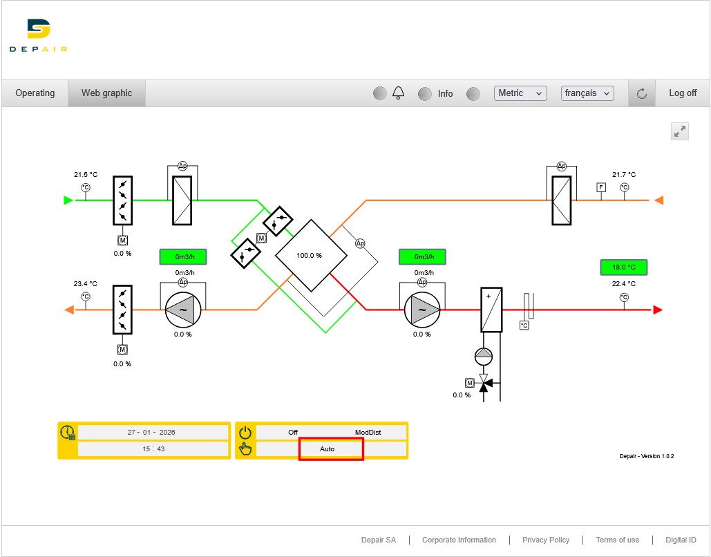Click the exhaust fan icon on the left
Image resolution: width=711 pixels, height=557 pixels.
[182, 310]
